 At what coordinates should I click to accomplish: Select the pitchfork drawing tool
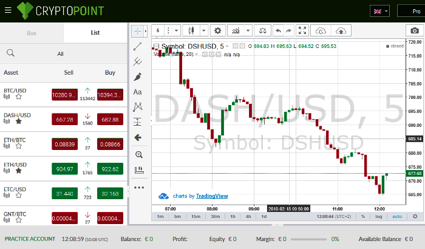[137, 61]
